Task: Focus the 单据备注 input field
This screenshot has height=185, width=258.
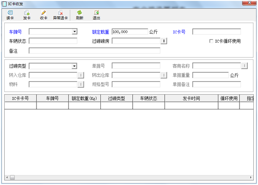Action: 216,84
